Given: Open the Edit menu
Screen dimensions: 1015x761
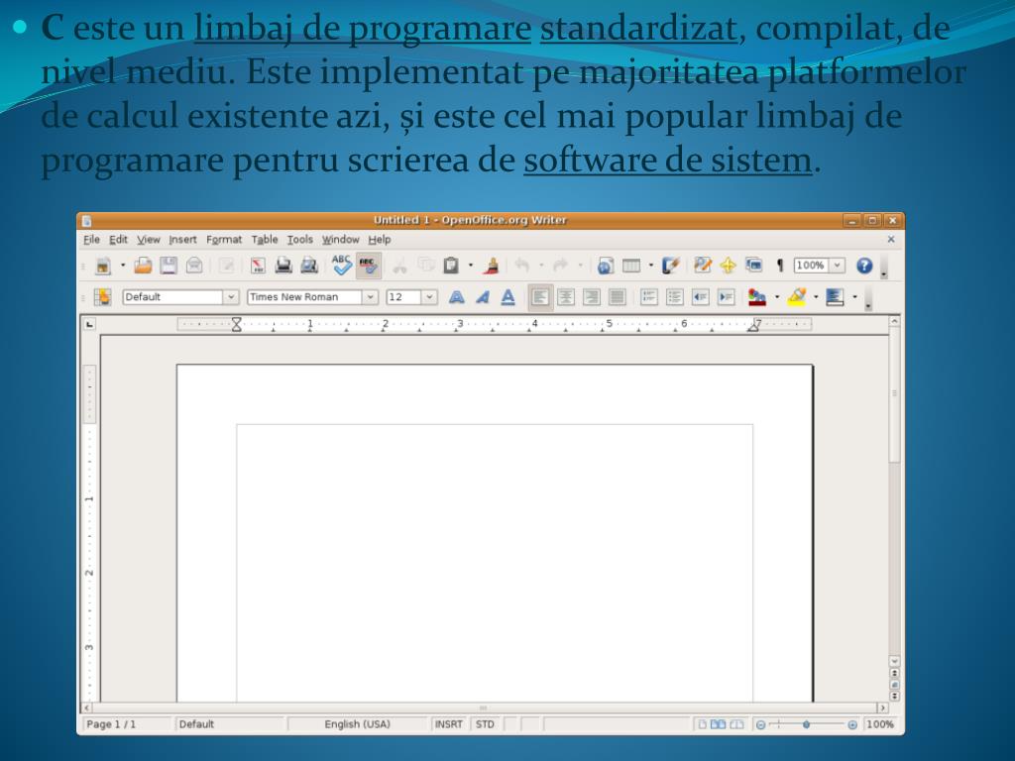Looking at the screenshot, I should [x=118, y=240].
